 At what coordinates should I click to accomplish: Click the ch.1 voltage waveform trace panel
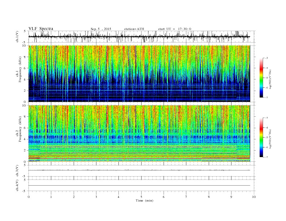[x=142, y=36]
